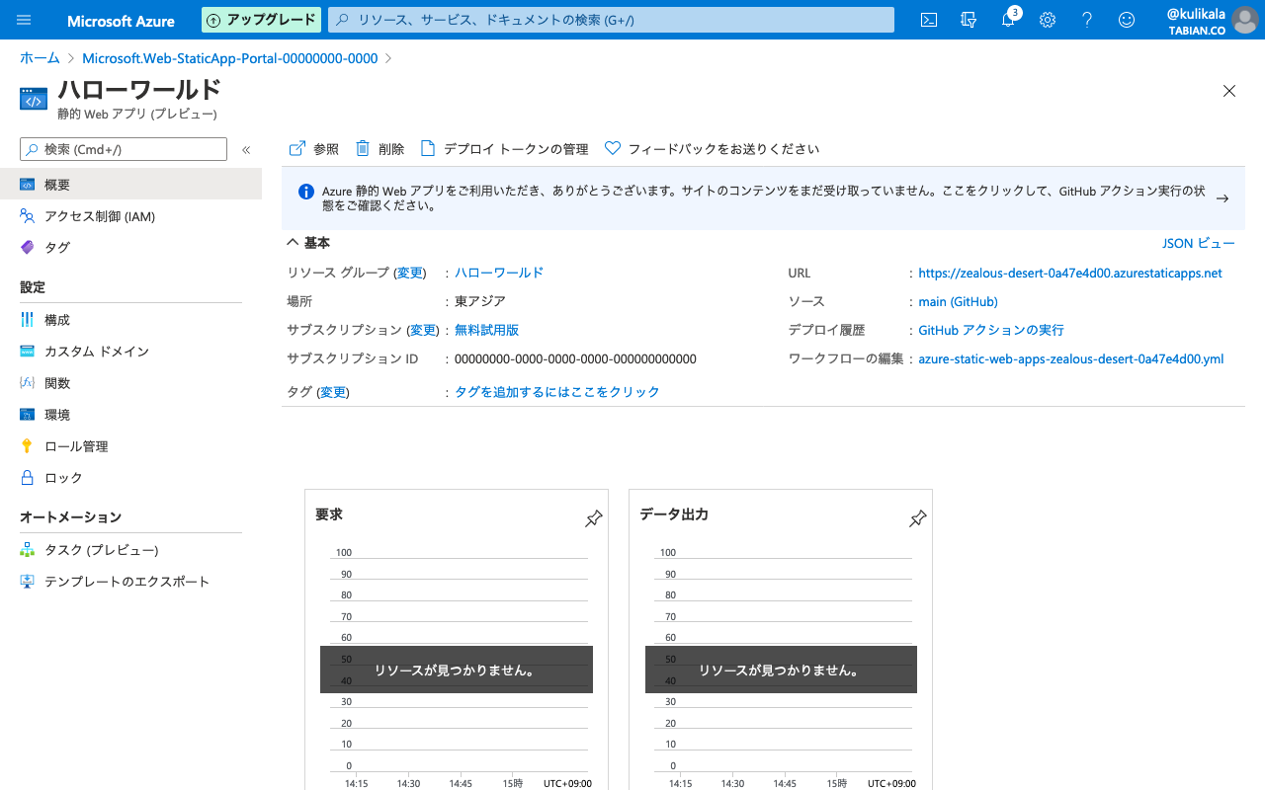Click タグを追加するにはここをクリック

(557, 392)
